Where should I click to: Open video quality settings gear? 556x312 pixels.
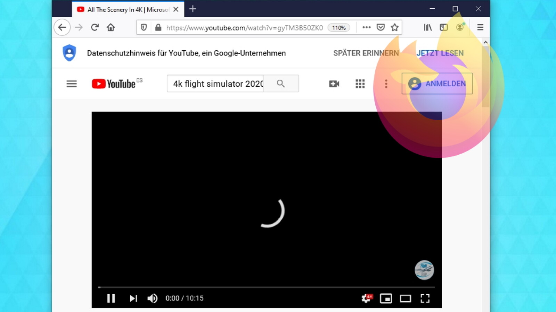366,298
